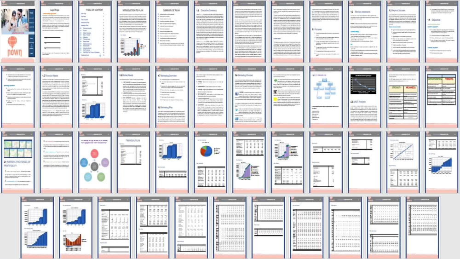Select the 1.9 Marketing Channel page thumbnail
The width and height of the screenshot is (460, 259).
click(249, 97)
